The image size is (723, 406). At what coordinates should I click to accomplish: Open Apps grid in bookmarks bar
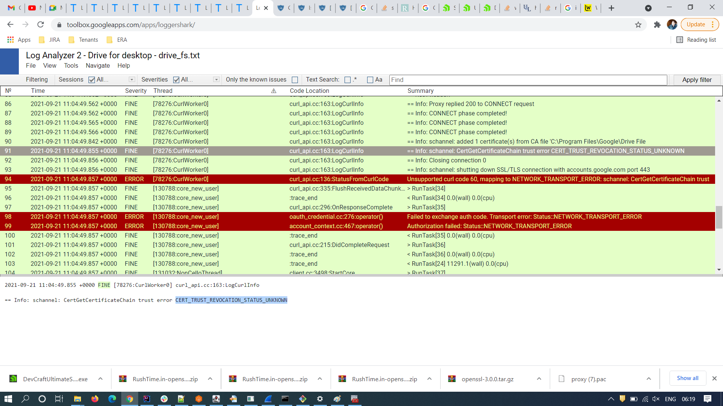pos(11,40)
